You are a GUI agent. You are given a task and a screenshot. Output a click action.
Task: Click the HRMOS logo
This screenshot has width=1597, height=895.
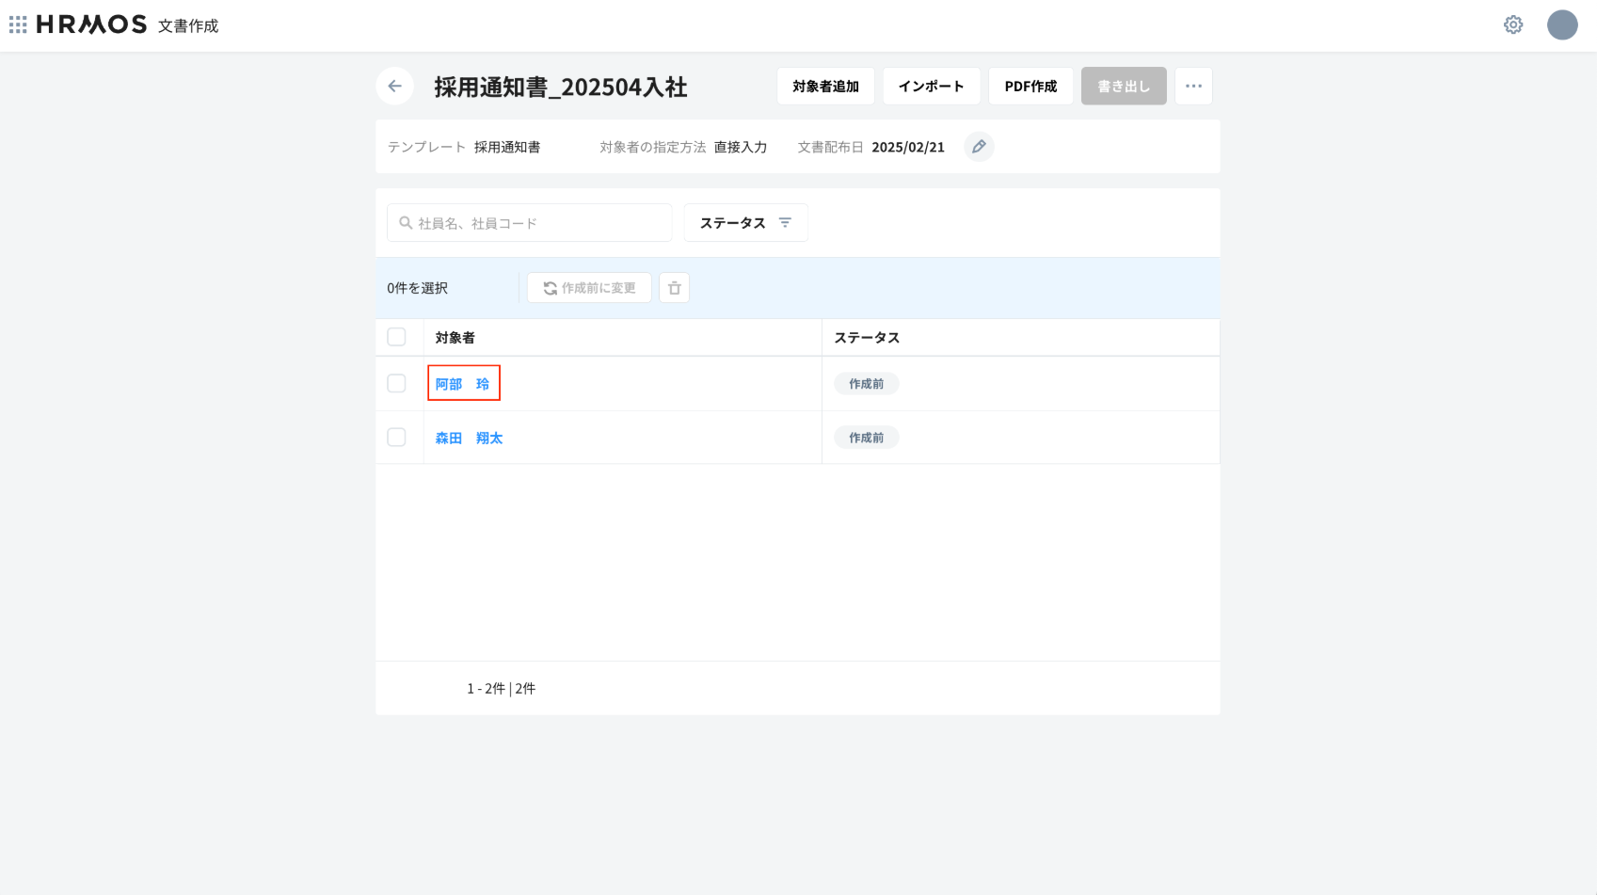91,24
